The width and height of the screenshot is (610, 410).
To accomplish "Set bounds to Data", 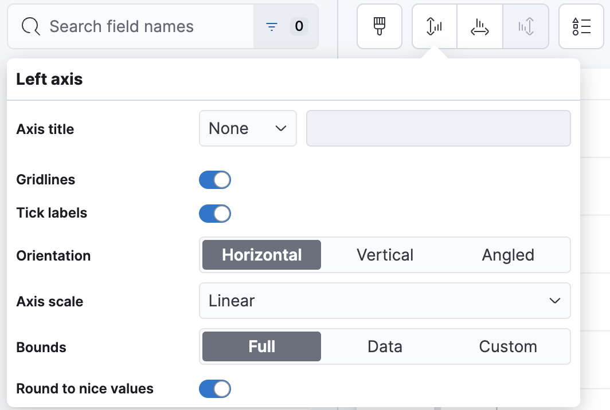I will pyautogui.click(x=385, y=346).
